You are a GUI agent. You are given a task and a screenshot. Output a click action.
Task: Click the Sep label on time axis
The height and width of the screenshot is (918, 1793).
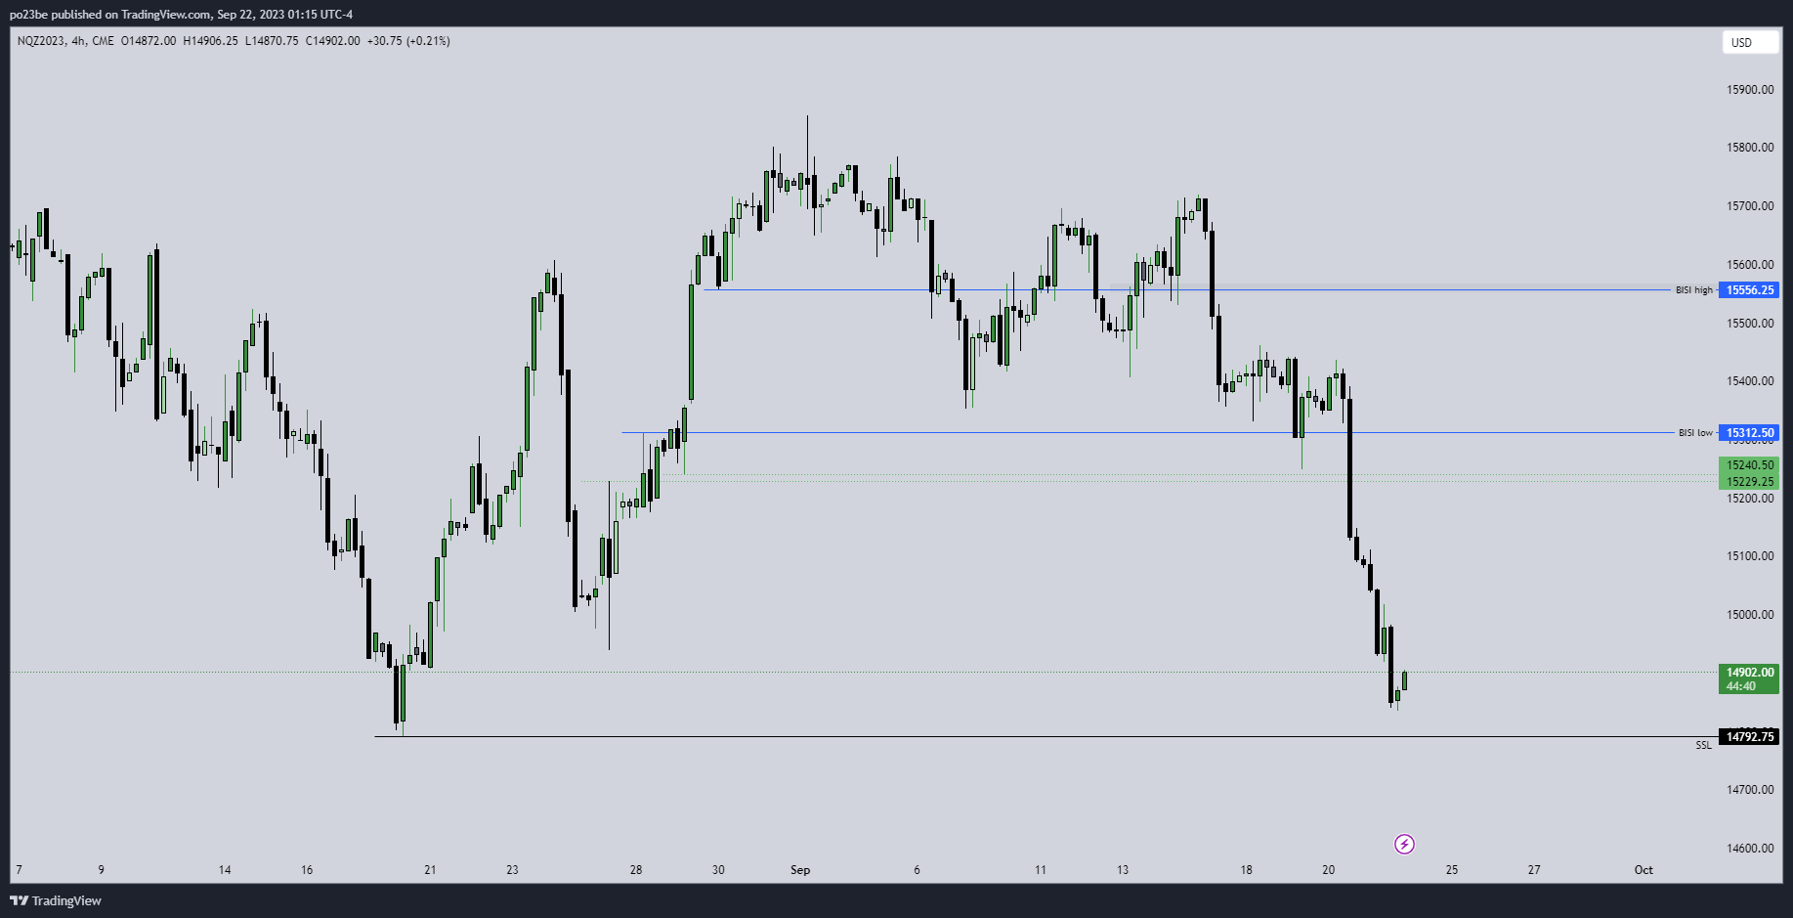pos(800,870)
